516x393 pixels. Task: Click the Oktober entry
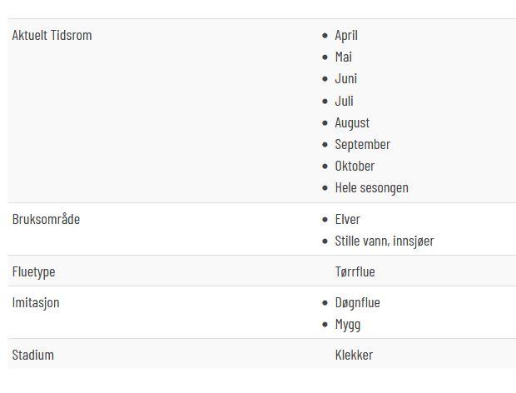[x=355, y=167]
